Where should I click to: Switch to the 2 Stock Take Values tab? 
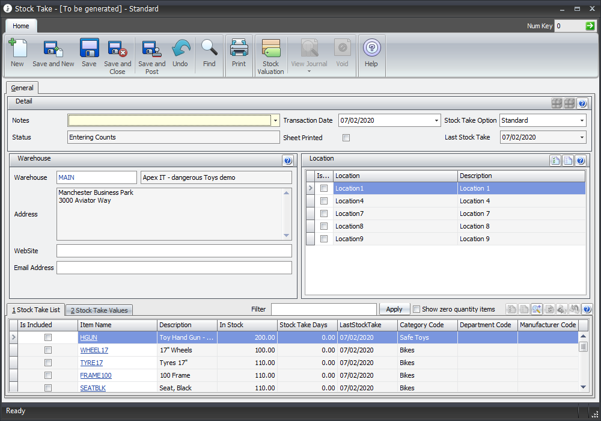pyautogui.click(x=99, y=310)
